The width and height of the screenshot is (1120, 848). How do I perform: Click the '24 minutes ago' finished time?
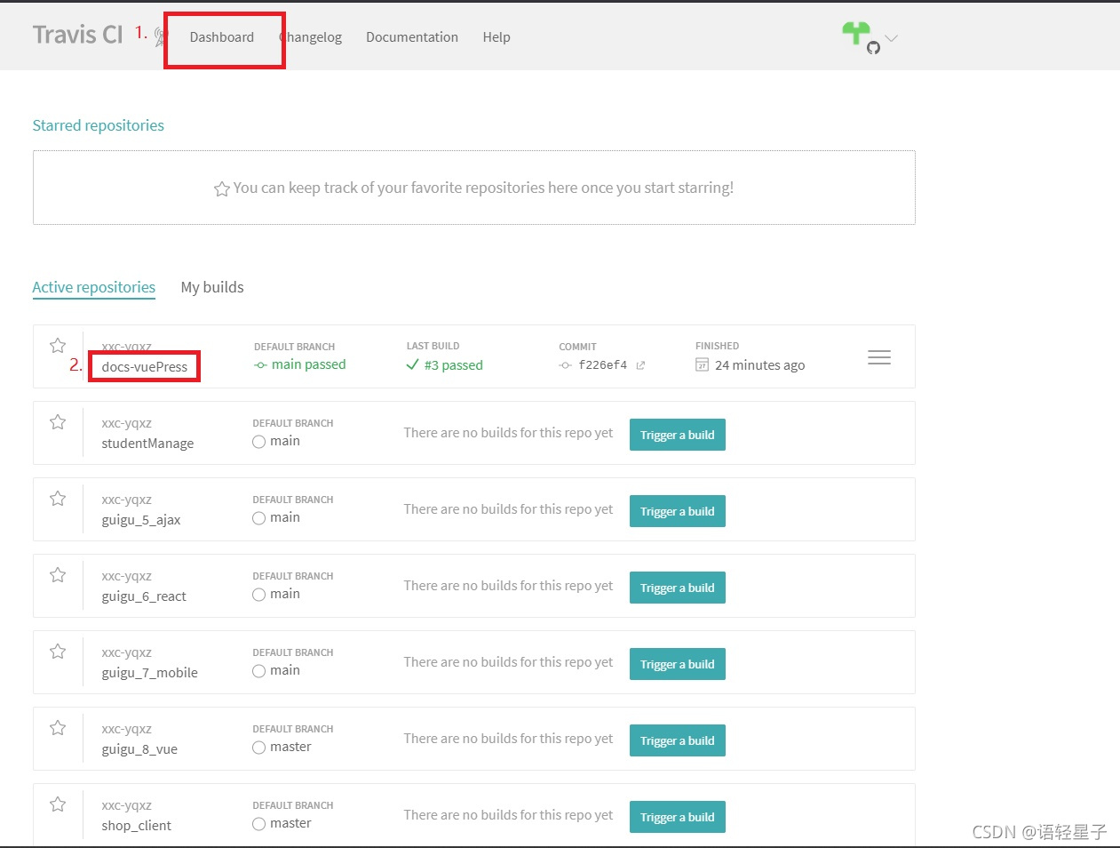[760, 365]
